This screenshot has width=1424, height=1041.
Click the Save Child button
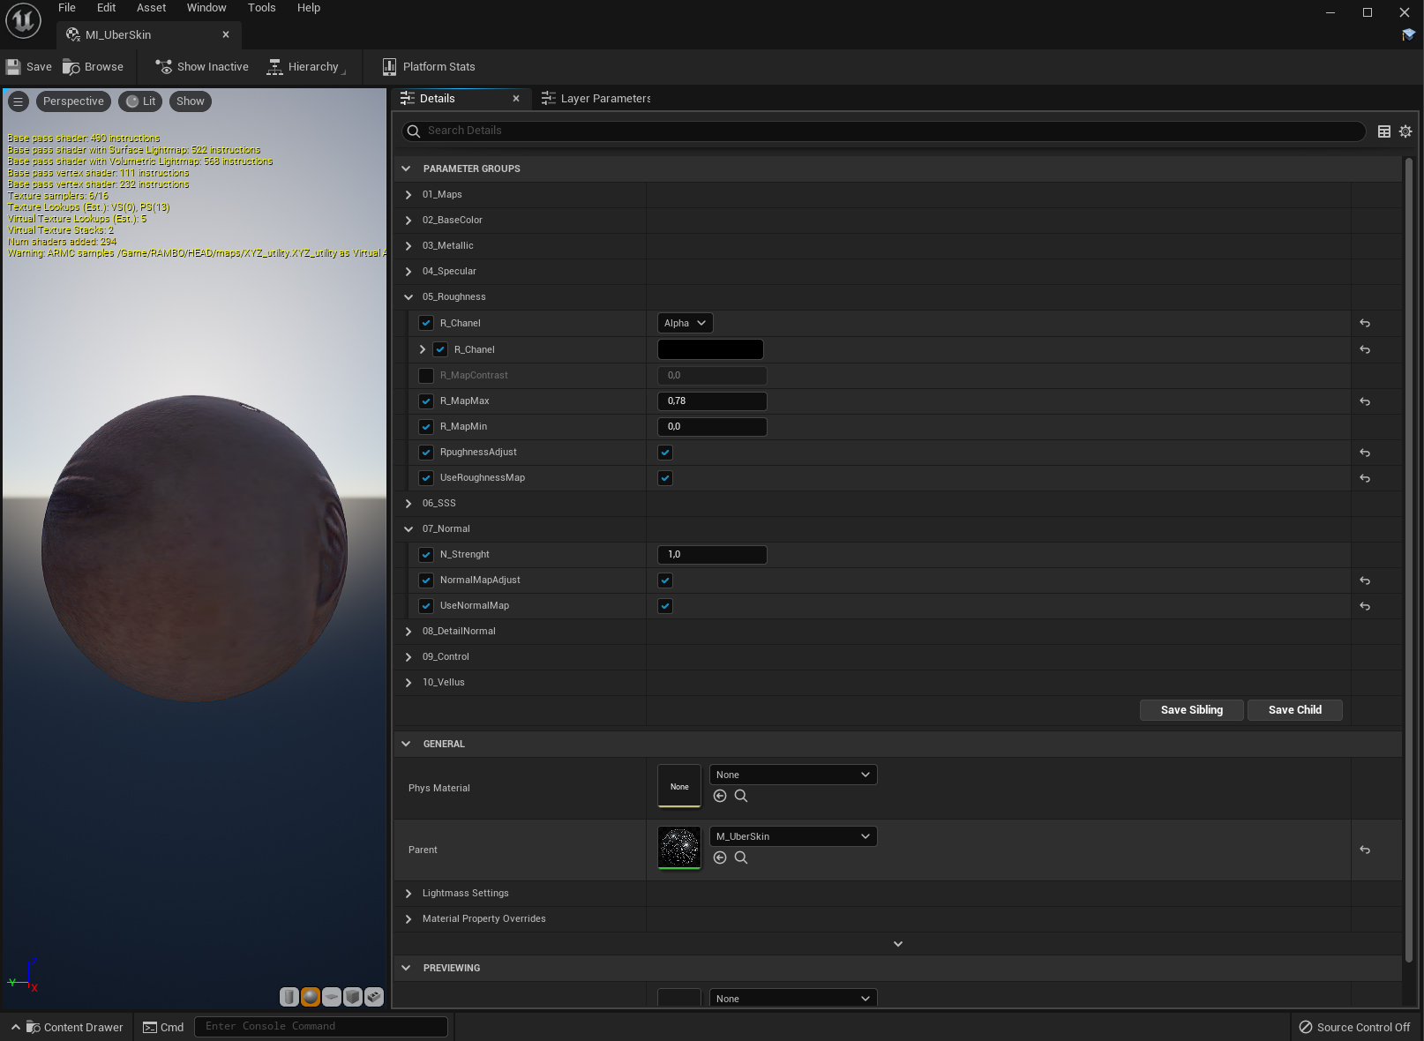1294,710
